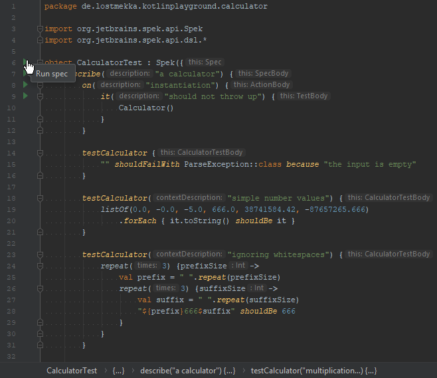
Task: Collapse the it("should not throw up") block
Action: click(x=40, y=96)
